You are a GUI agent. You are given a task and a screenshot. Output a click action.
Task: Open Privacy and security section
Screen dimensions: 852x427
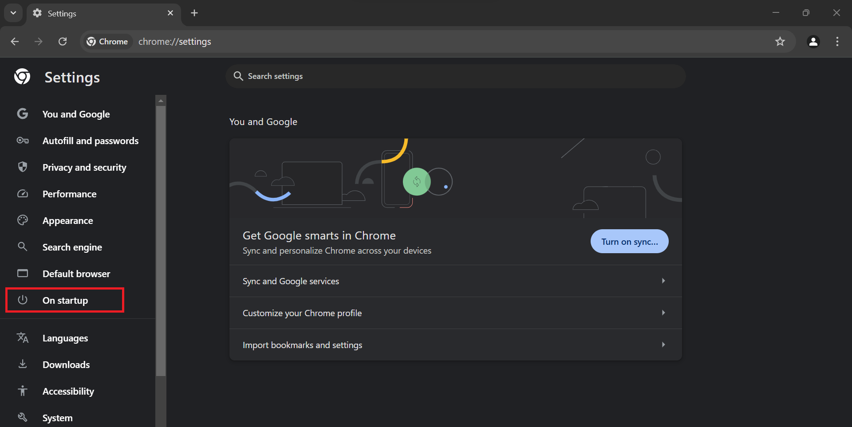tap(84, 168)
